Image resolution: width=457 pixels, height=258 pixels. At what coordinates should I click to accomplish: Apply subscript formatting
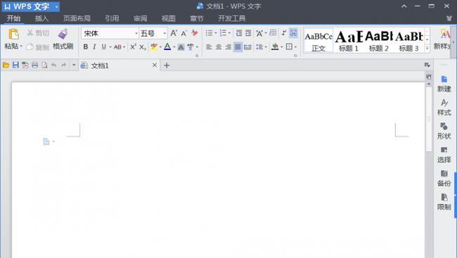click(143, 47)
